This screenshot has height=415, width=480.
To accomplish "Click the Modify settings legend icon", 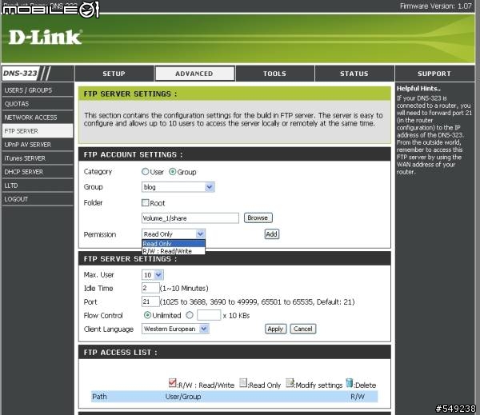I will [290, 382].
